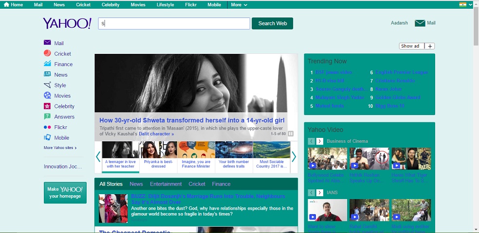Viewport: 479px width, 233px height.
Task: Open the region dropdown arrow beside the flag
Action: pyautogui.click(x=471, y=4)
